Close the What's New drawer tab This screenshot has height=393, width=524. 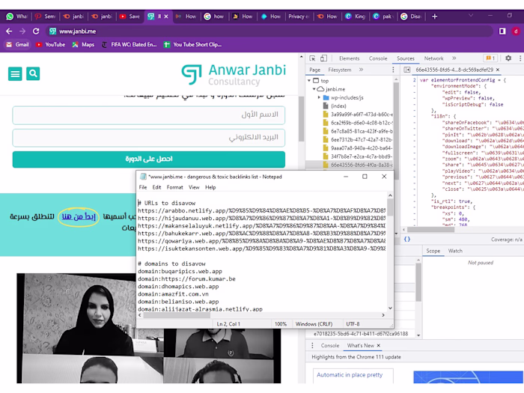coord(379,346)
